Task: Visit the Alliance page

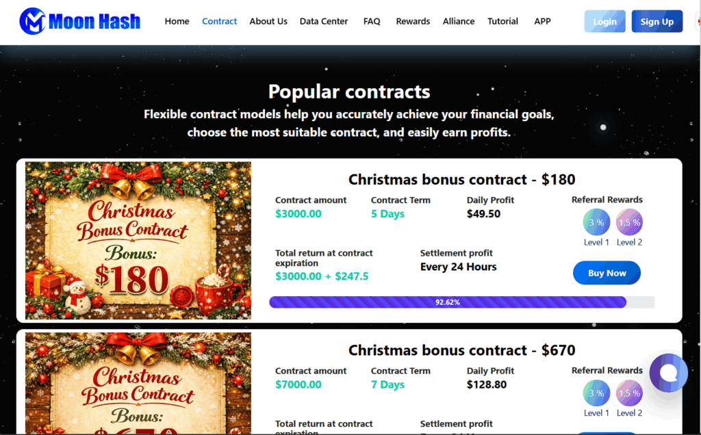Action: pyautogui.click(x=459, y=21)
